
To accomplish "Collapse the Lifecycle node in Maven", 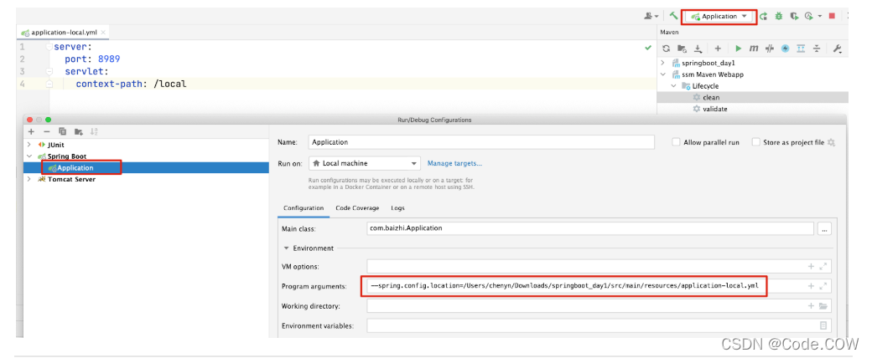I will [673, 86].
